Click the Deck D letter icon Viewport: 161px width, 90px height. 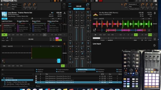coord(154,45)
